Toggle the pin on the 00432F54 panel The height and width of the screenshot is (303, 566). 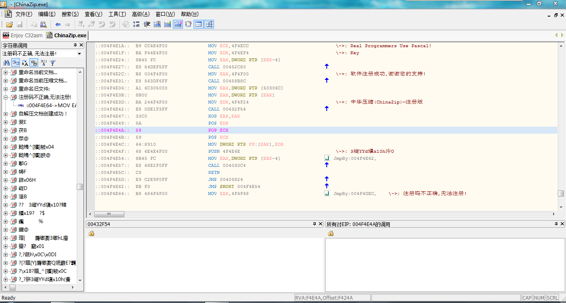(314, 224)
